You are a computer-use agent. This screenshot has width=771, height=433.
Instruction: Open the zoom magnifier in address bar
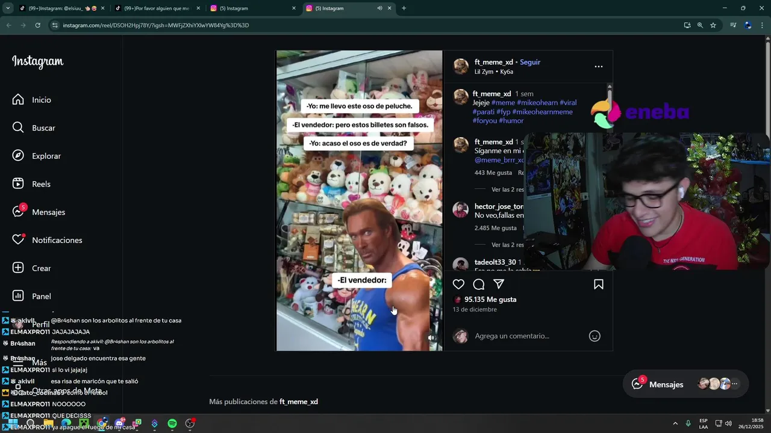click(700, 25)
